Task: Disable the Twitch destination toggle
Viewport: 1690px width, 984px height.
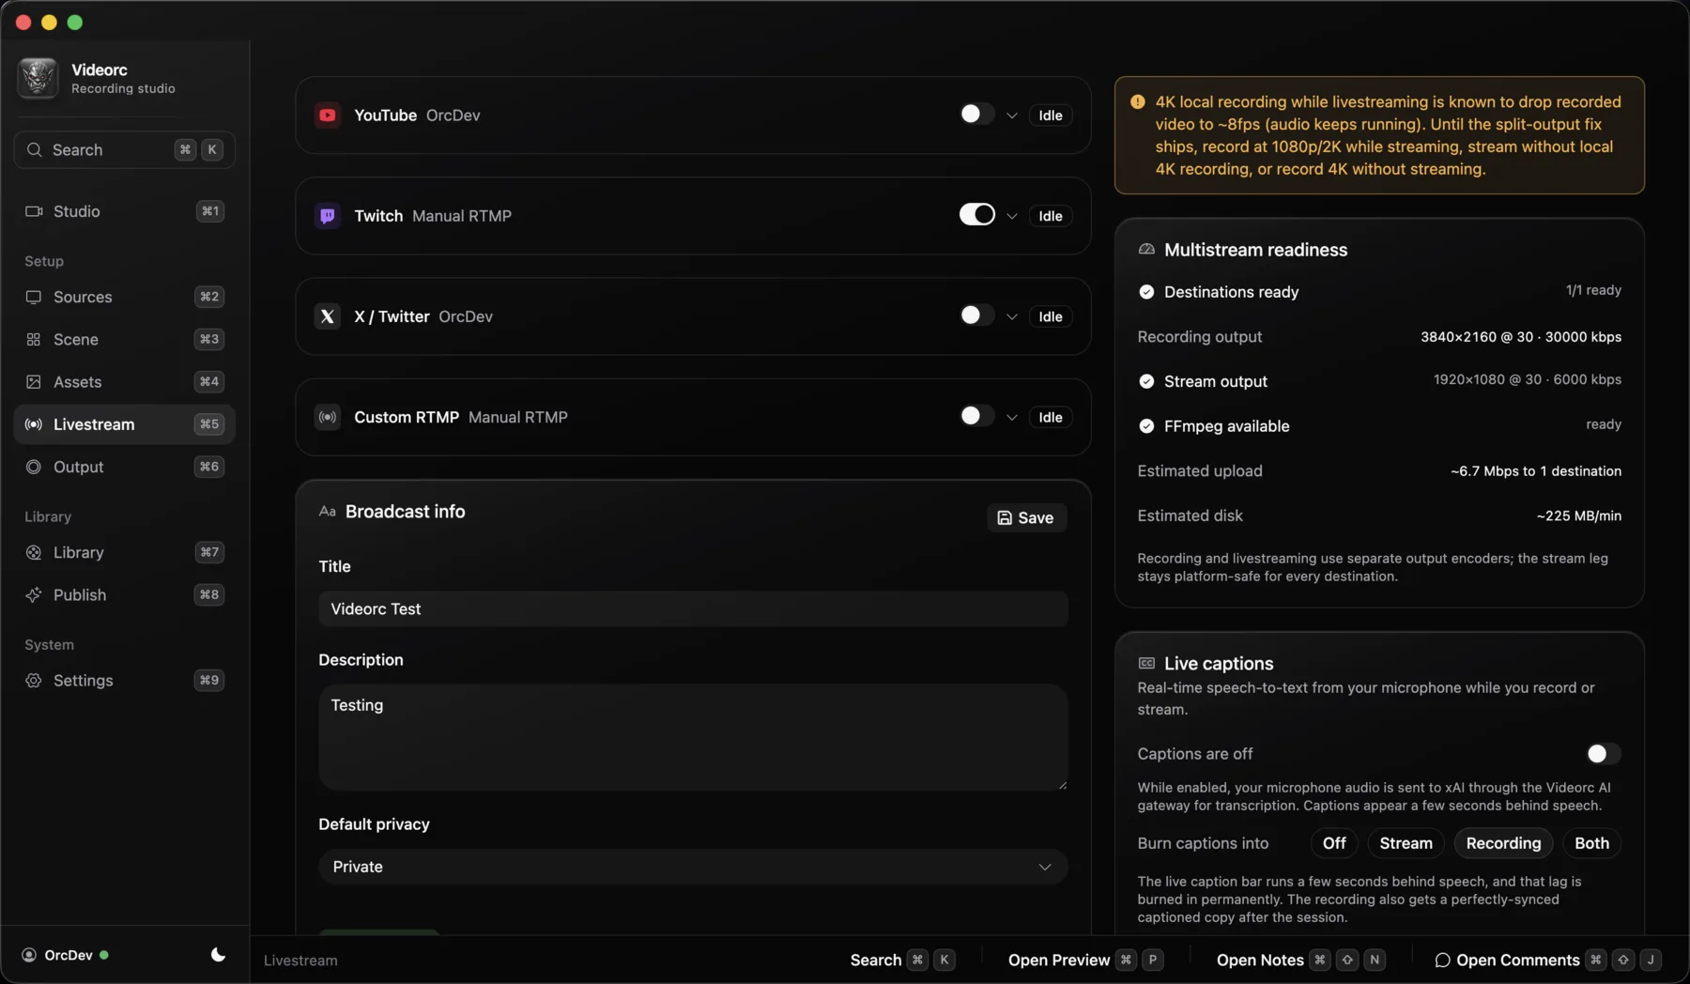Action: tap(976, 215)
